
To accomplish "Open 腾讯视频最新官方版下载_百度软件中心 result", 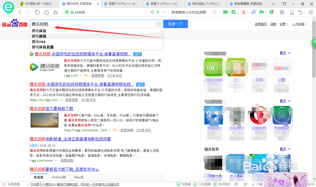I will tap(64, 169).
